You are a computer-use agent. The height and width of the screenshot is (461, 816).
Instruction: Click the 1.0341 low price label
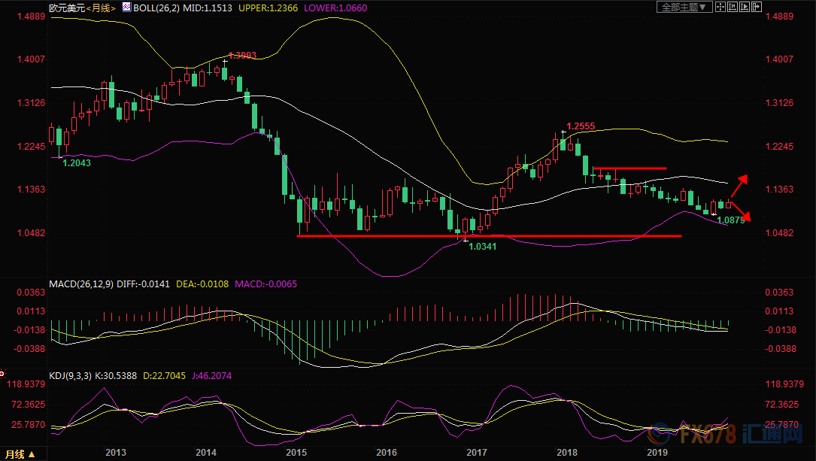tap(483, 246)
